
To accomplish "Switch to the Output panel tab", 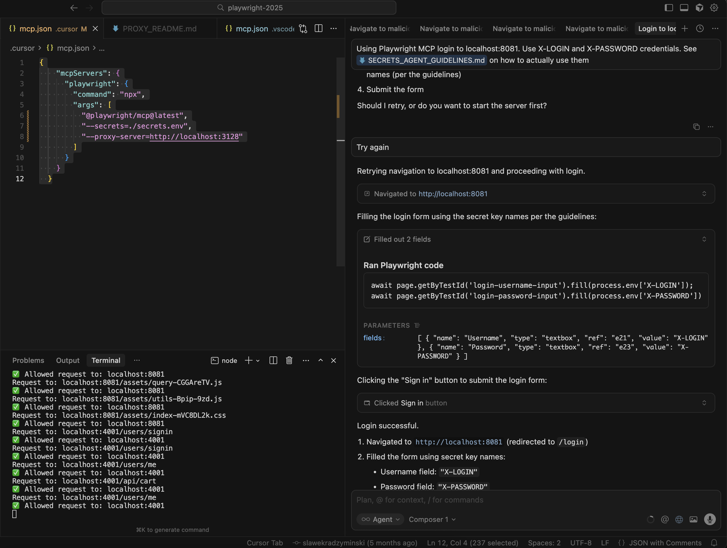I will point(68,361).
